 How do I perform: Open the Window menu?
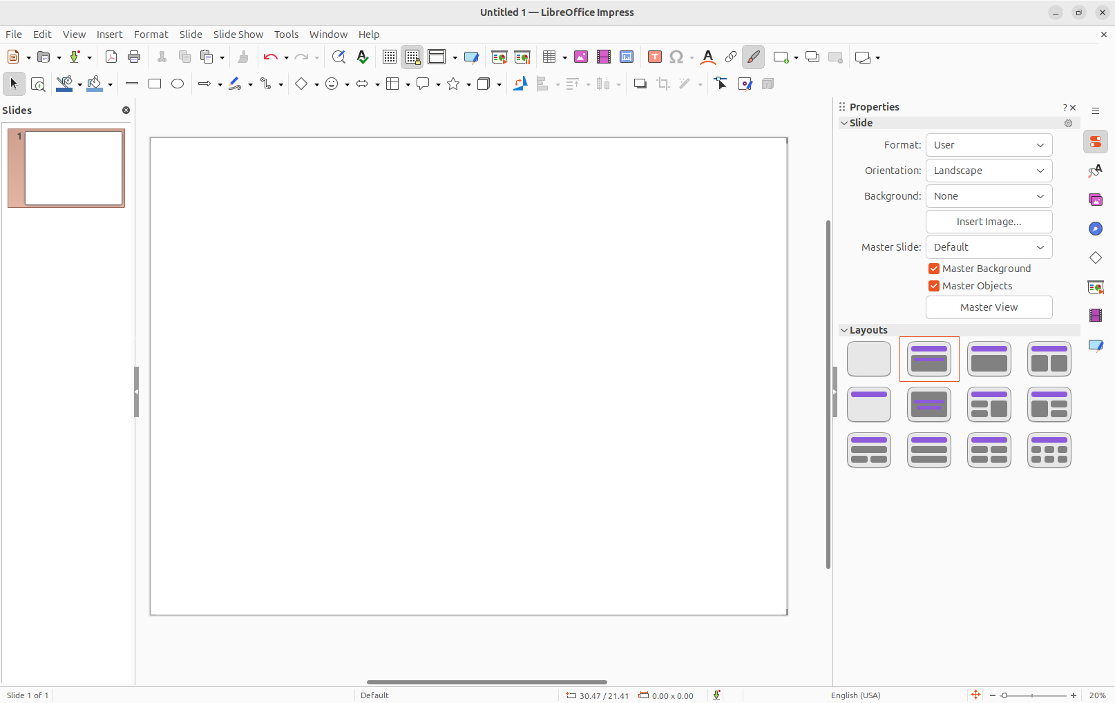tap(328, 35)
